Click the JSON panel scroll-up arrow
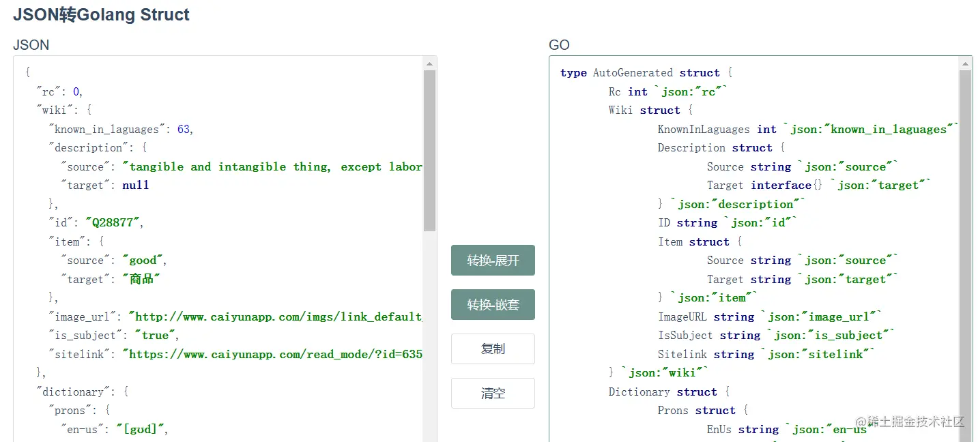This screenshot has width=978, height=442. pyautogui.click(x=429, y=64)
